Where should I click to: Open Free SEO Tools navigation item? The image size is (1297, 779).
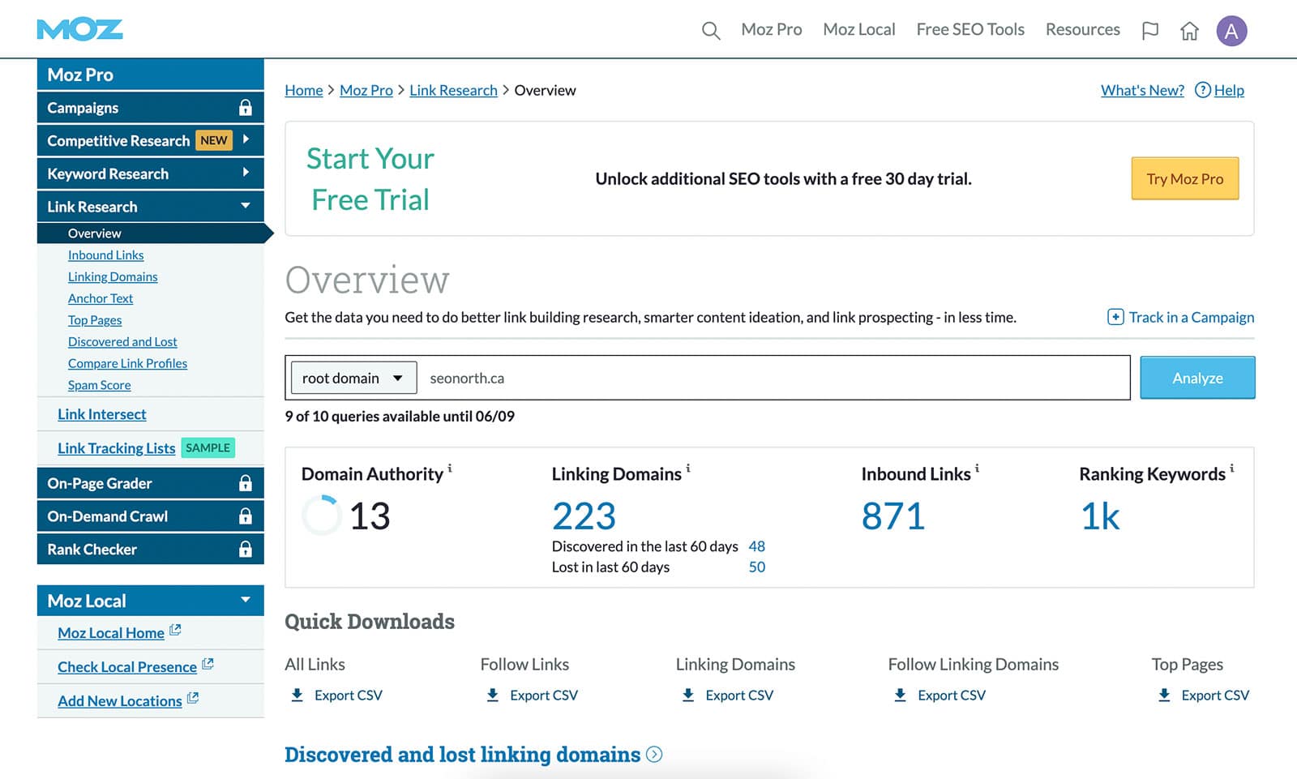[970, 29]
